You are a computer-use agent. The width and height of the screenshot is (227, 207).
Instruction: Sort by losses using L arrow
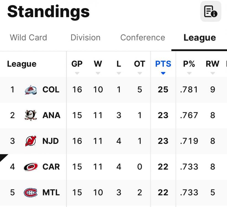click(119, 73)
